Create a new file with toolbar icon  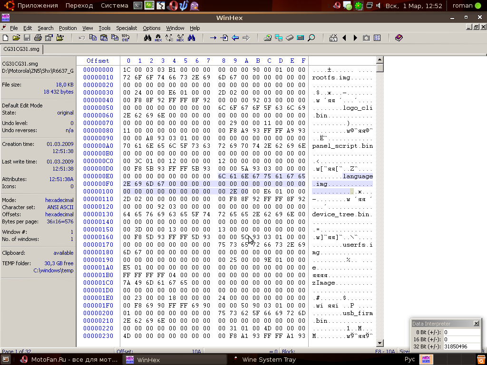5,38
